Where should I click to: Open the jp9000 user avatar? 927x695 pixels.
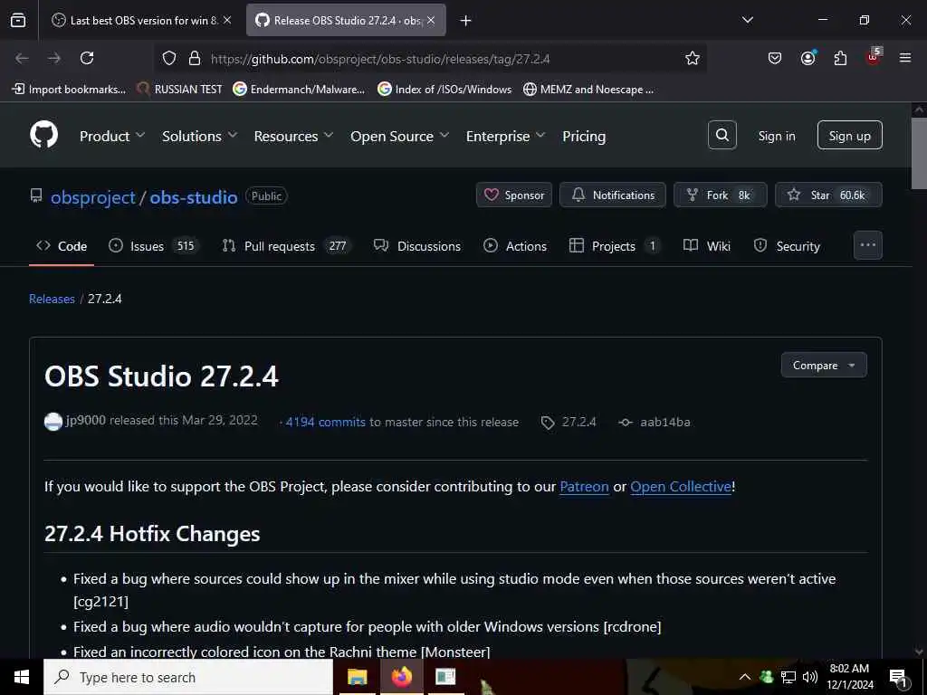(53, 422)
